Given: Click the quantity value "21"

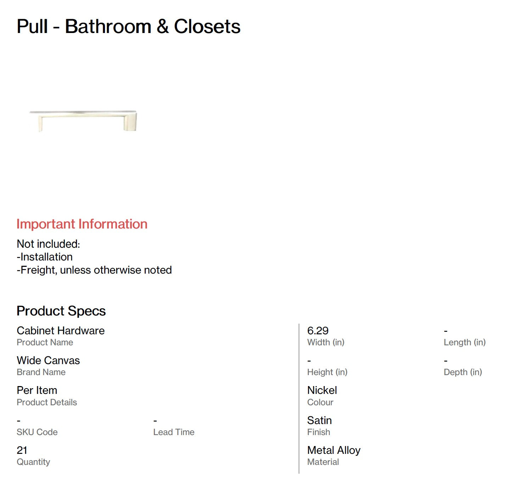Looking at the screenshot, I should click(22, 450).
